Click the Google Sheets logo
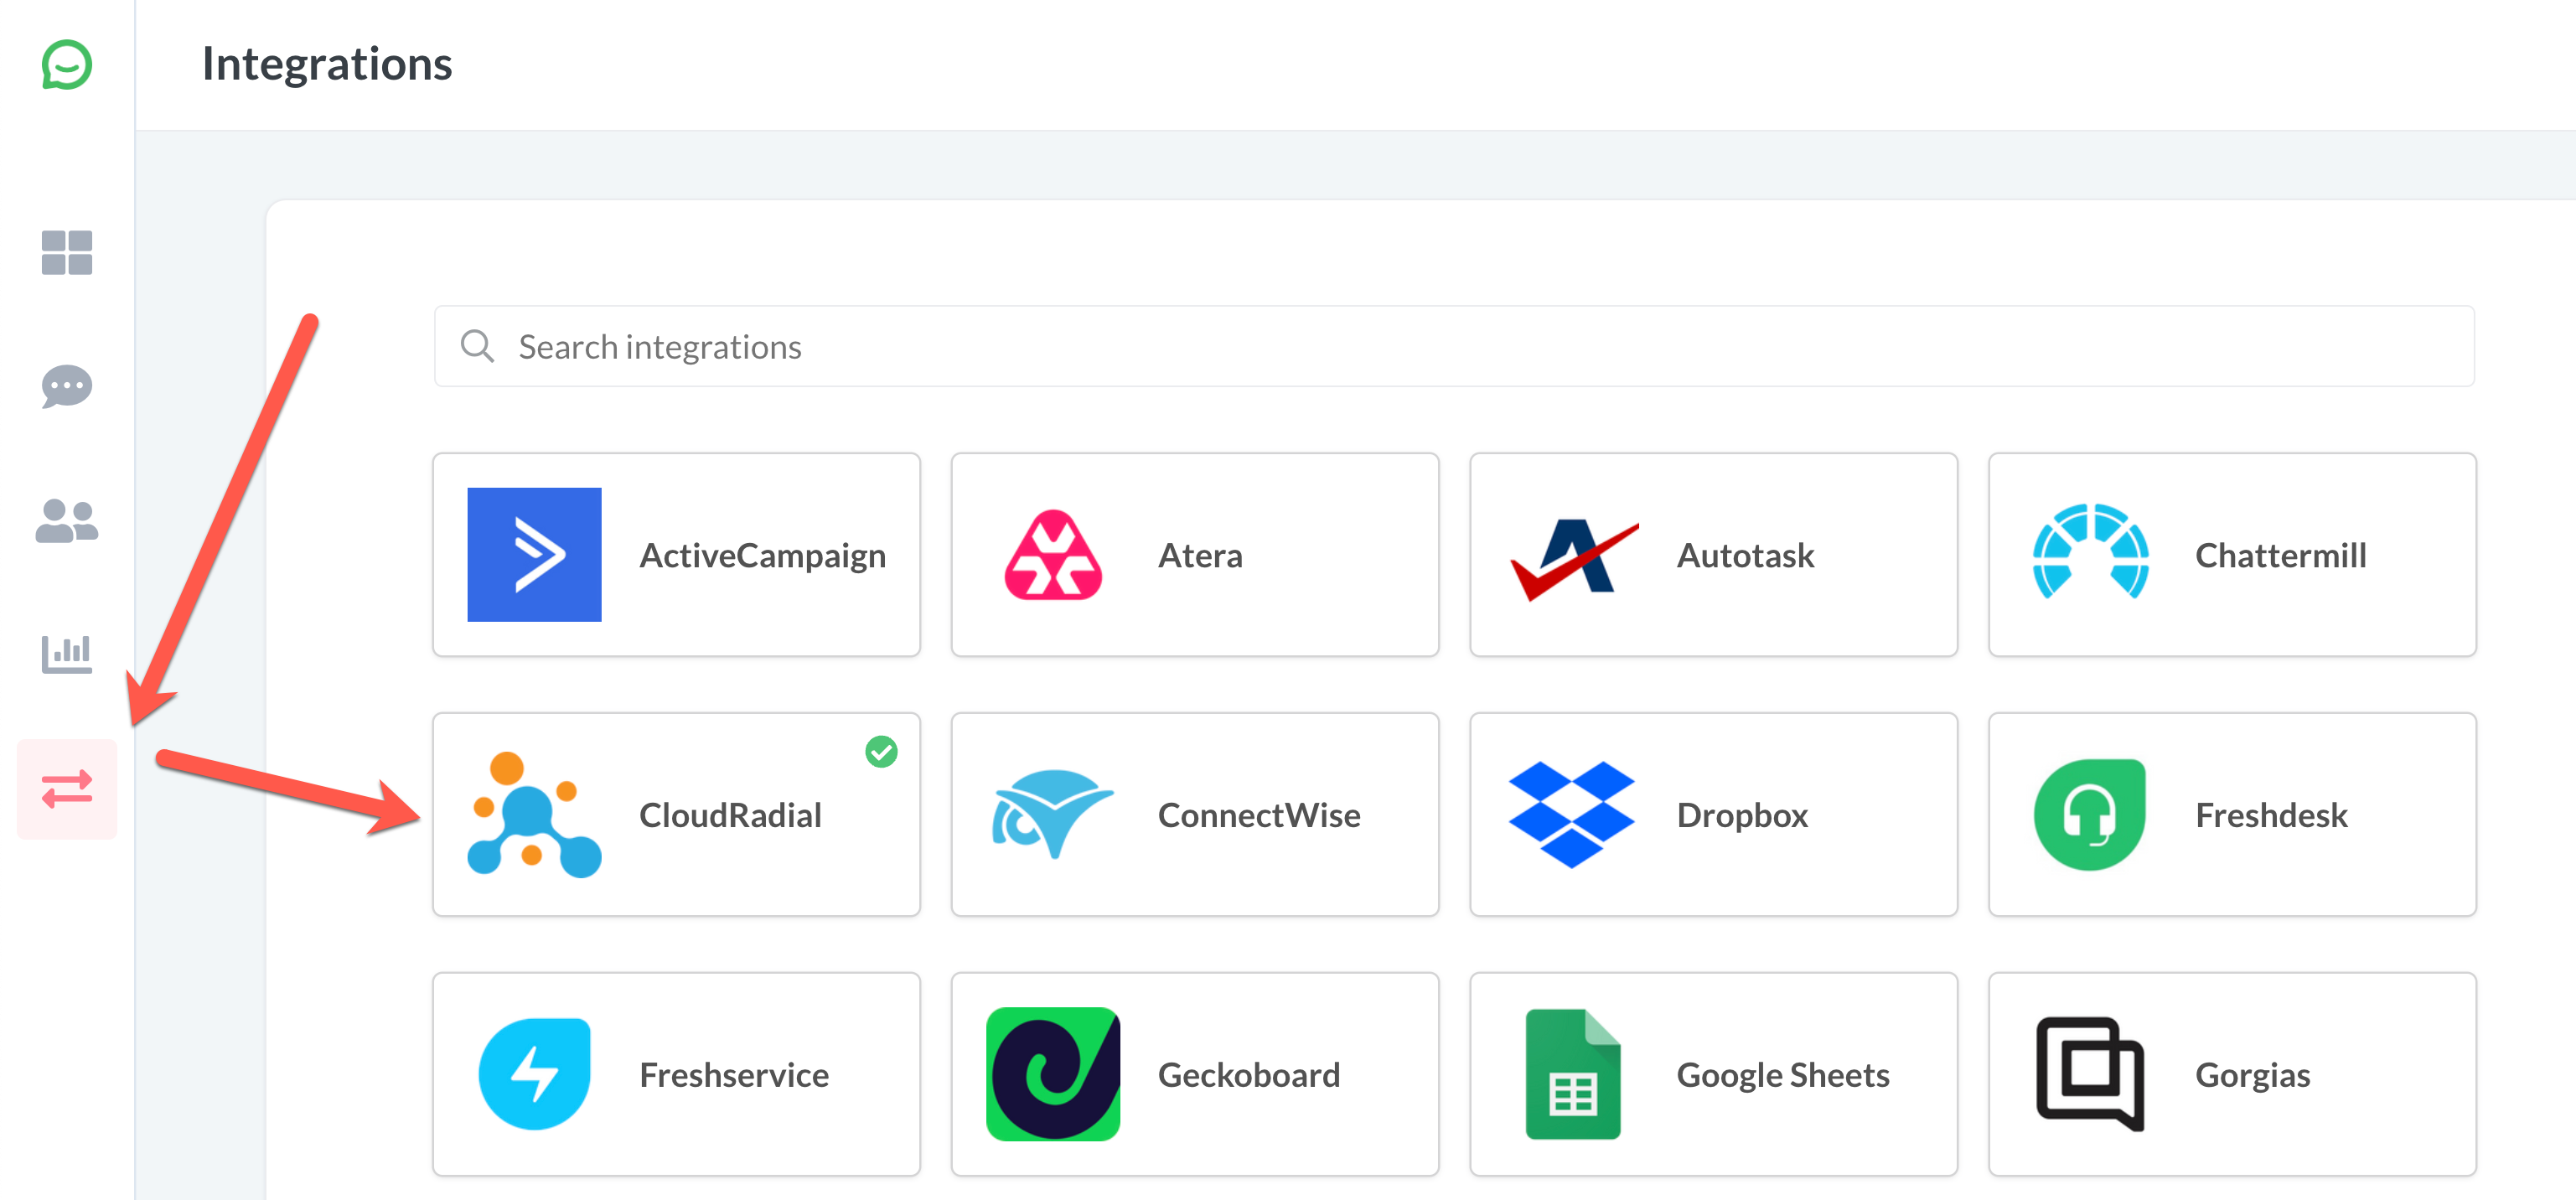Image resolution: width=2576 pixels, height=1200 pixels. click(1573, 1074)
